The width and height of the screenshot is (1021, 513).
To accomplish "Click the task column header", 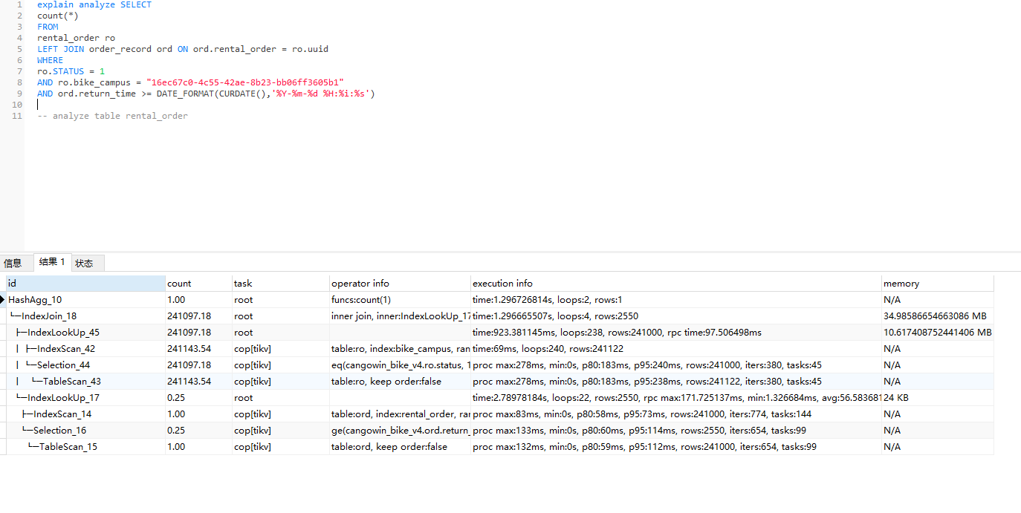I will point(279,284).
